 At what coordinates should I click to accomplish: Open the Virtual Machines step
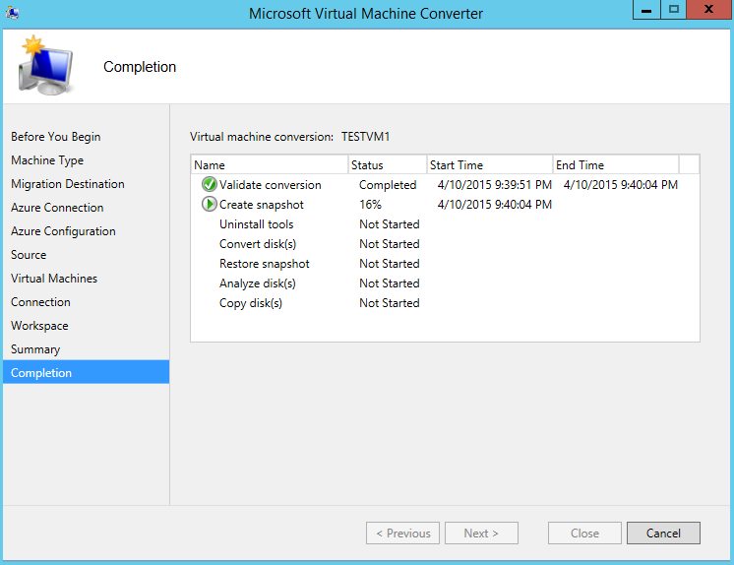(54, 279)
